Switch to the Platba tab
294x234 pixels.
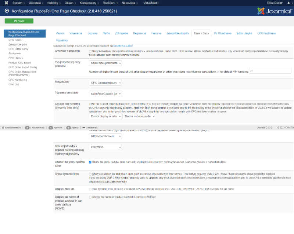[x=106, y=33]
